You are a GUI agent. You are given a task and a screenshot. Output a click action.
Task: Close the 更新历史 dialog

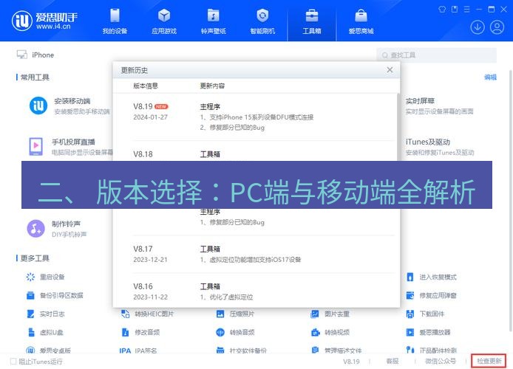point(390,70)
